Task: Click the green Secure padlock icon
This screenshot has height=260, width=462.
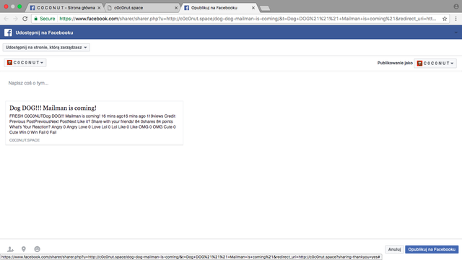Action: tap(36, 19)
